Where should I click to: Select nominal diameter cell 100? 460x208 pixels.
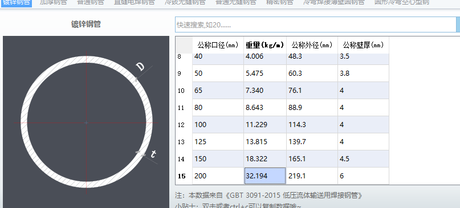218,125
